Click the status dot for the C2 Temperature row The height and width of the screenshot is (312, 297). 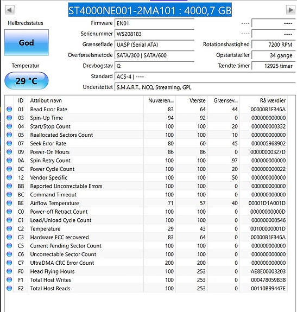(9, 228)
